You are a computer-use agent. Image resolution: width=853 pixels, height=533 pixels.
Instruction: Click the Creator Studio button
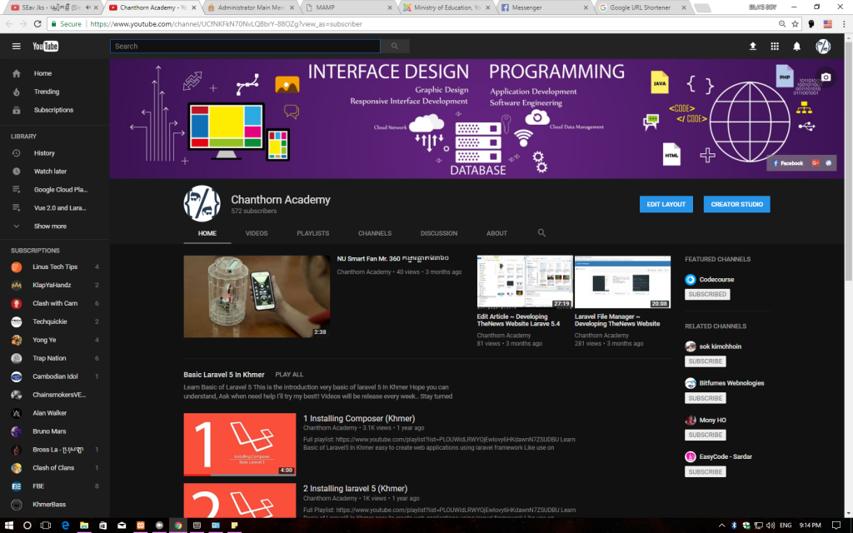pos(736,204)
